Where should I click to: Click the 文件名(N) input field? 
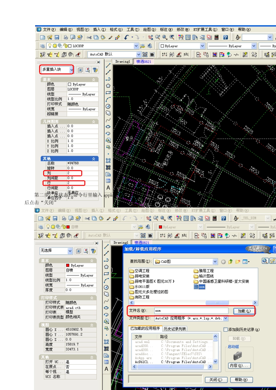pos(191,311)
